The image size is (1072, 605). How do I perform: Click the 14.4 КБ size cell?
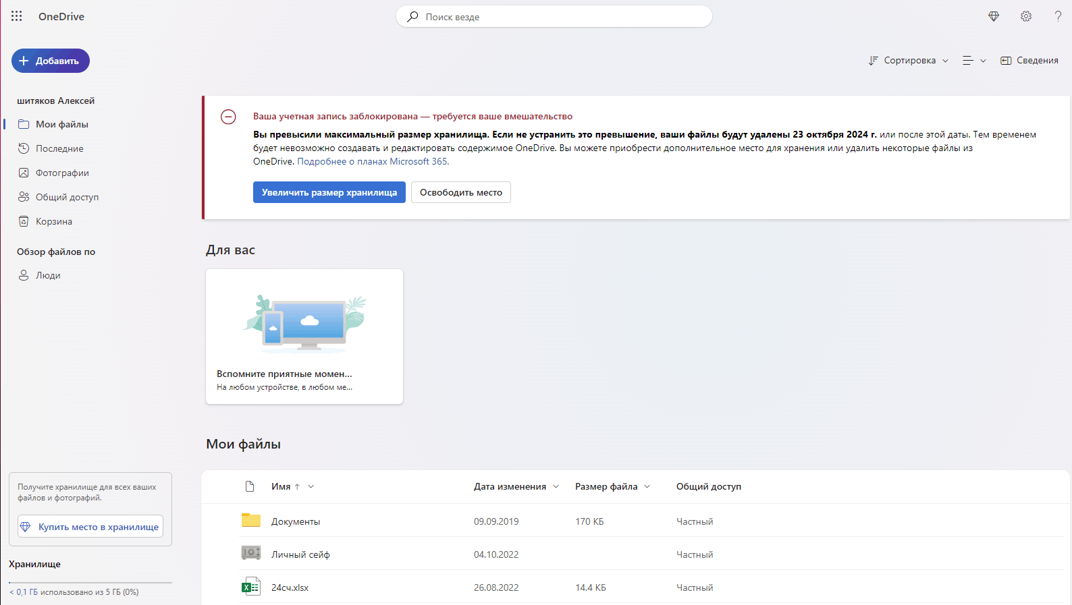click(x=591, y=587)
